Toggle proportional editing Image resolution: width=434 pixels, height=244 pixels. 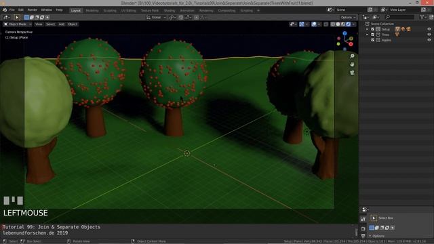coord(196,17)
